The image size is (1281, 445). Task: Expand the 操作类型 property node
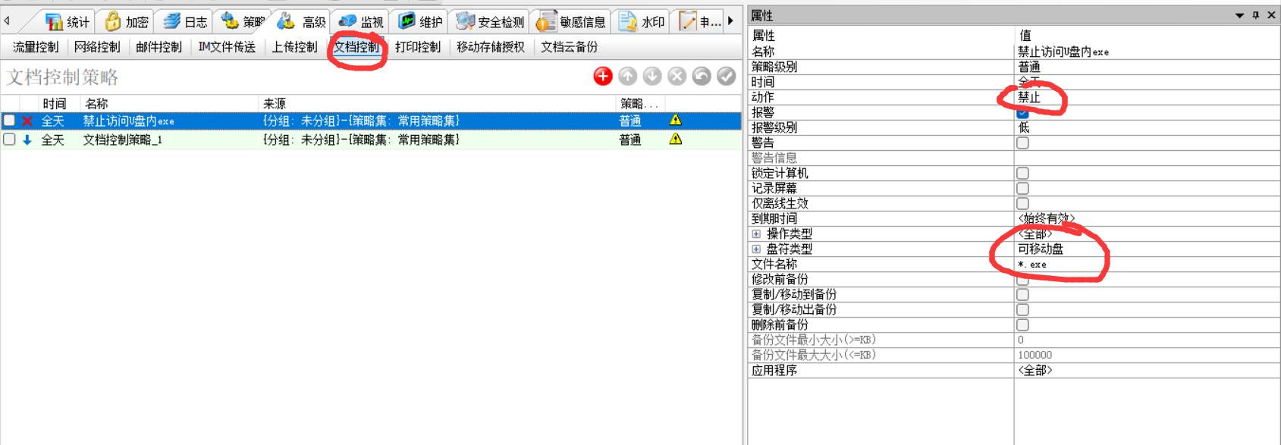pyautogui.click(x=756, y=233)
